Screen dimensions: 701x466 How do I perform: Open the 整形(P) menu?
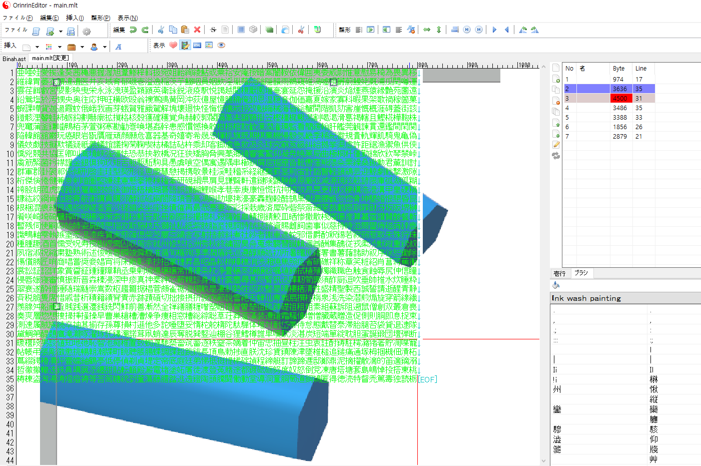(x=100, y=18)
